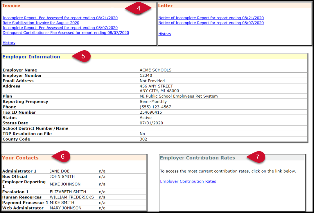Open the Employer Contribution Rates link

pos(188,181)
